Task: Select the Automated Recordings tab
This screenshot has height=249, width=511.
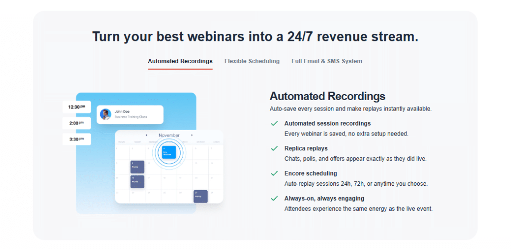Action: tap(180, 61)
